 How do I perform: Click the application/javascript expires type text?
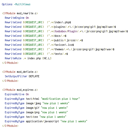(x=42, y=121)
